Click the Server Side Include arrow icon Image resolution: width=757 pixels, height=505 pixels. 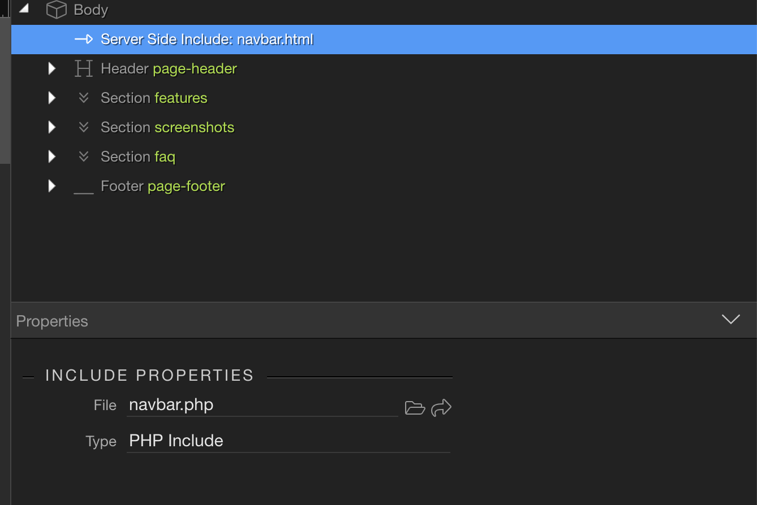(x=83, y=40)
